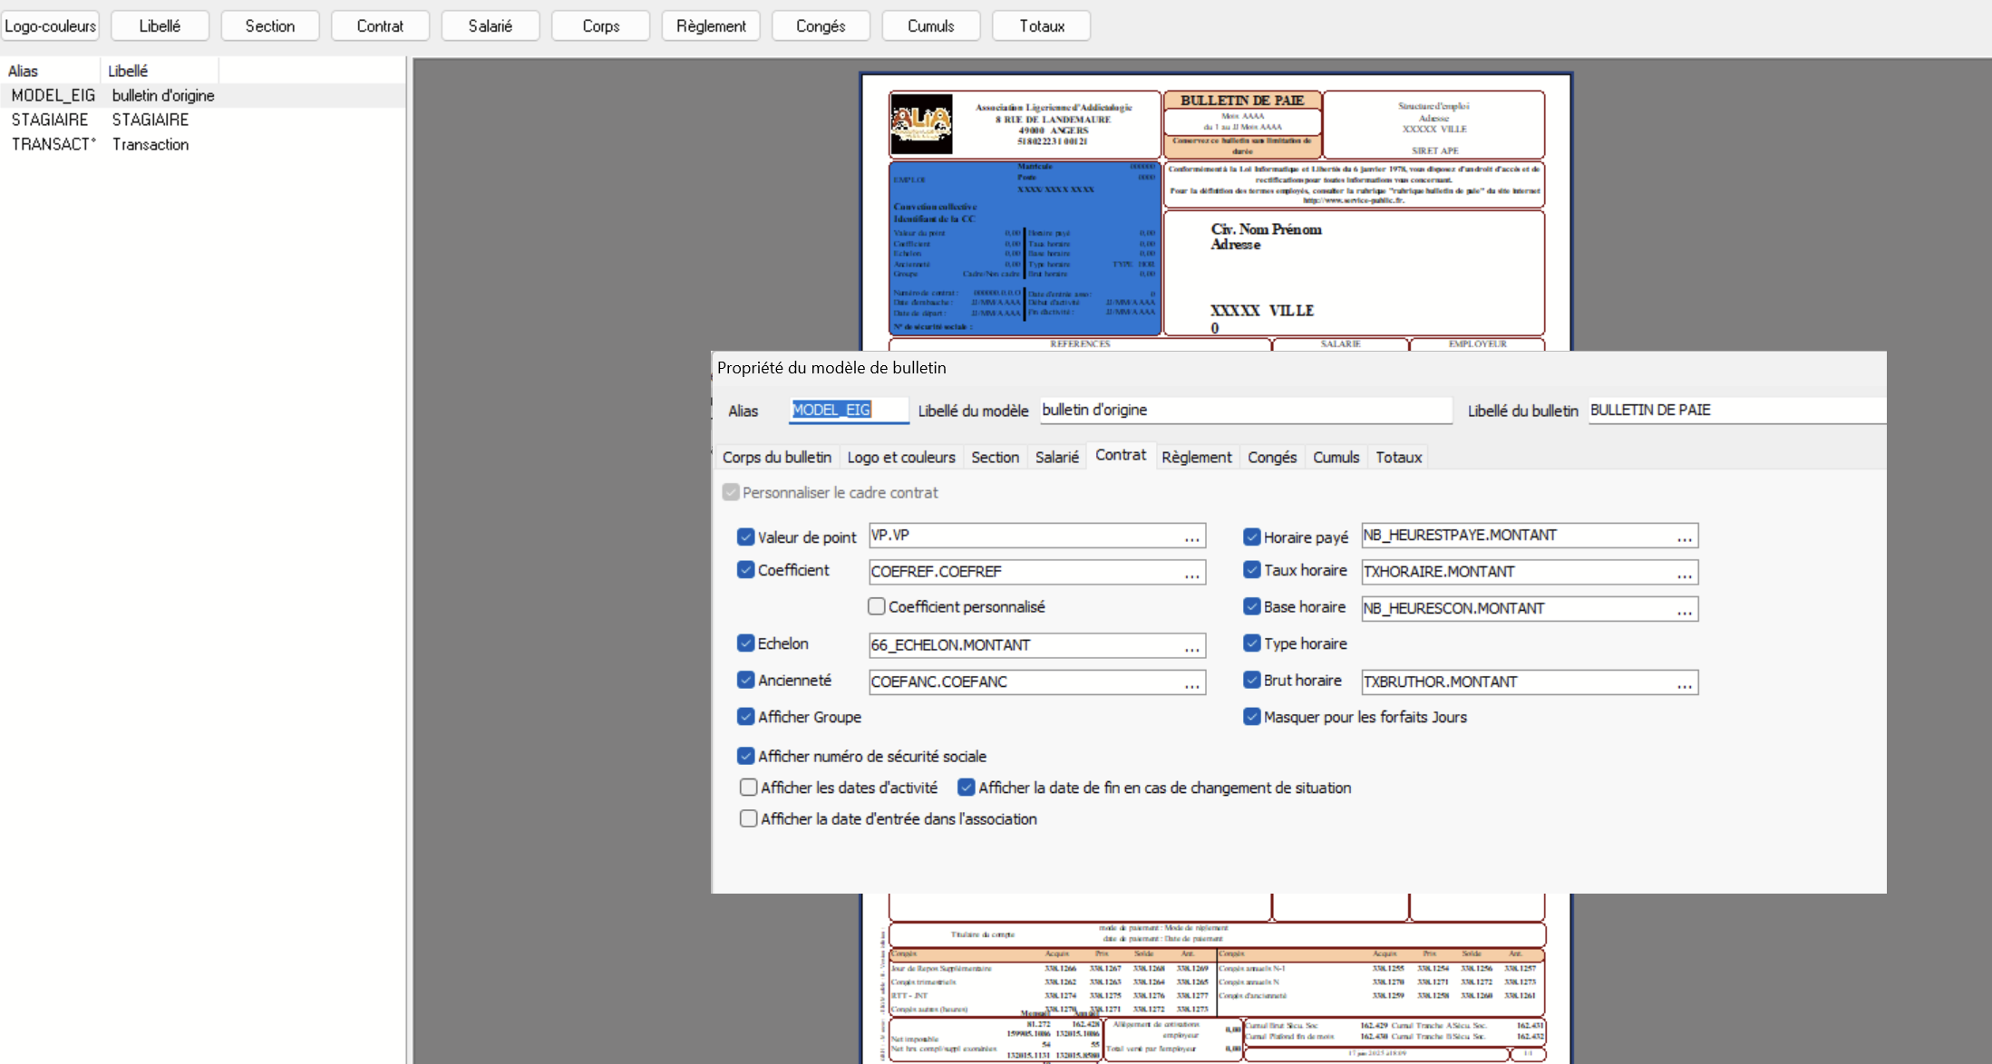Open ellipsis picker for NB_HEURESCON.MONTANT field

[1685, 610]
